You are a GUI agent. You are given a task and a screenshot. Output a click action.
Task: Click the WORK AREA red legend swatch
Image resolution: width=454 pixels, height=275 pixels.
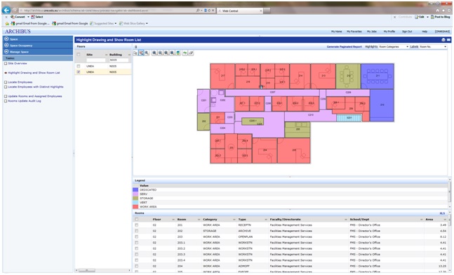135,207
